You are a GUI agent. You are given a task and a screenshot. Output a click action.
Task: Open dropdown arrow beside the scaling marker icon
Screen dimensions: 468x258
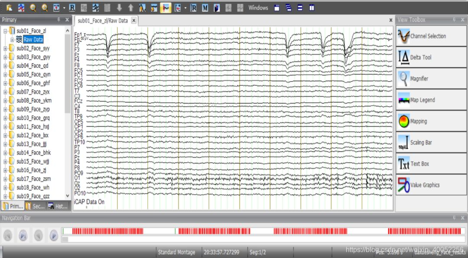[64, 8]
